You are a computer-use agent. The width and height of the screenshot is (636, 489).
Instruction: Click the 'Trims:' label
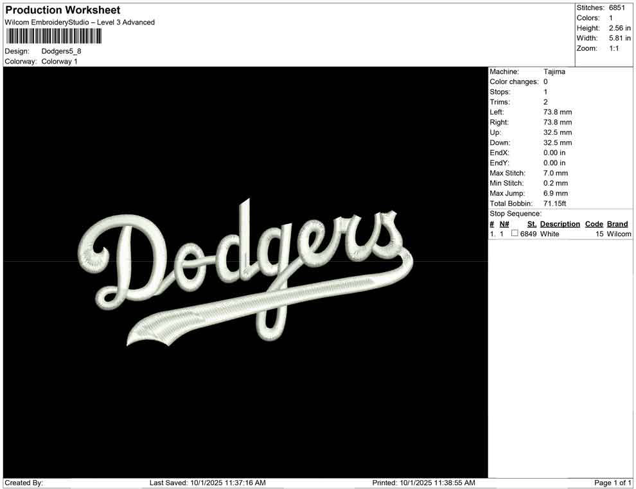[x=500, y=101]
